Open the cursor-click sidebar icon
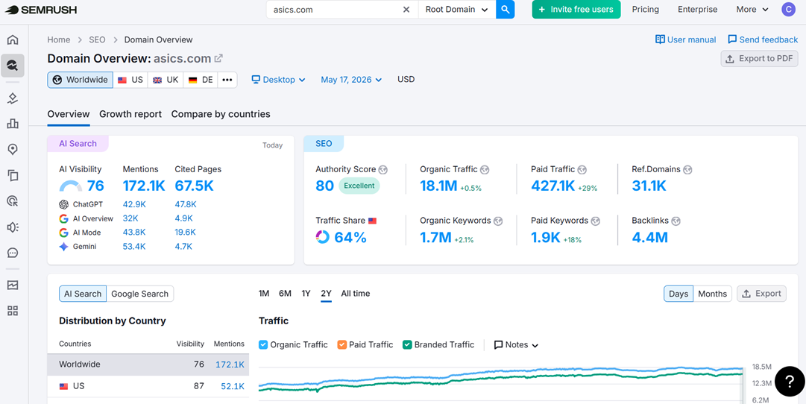 click(x=13, y=201)
